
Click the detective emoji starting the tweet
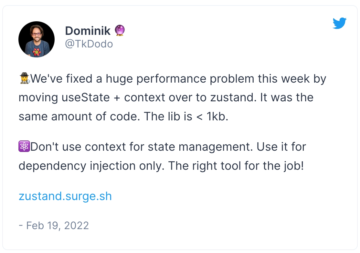point(25,79)
